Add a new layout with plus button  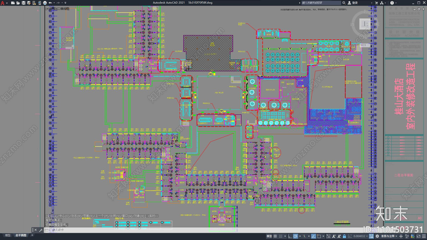coord(32,235)
